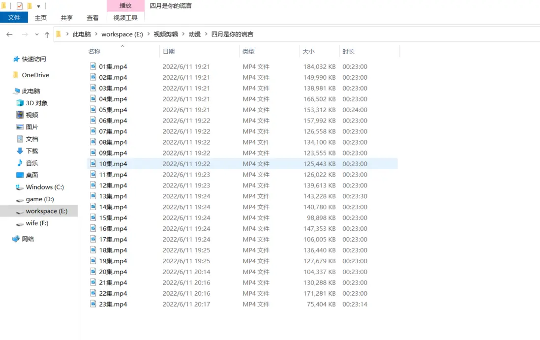Image resolution: width=540 pixels, height=340 pixels.
Task: Open 网络 in the navigation pane
Action: [x=28, y=239]
